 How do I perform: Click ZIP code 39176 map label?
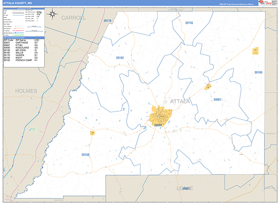(x=107, y=21)
